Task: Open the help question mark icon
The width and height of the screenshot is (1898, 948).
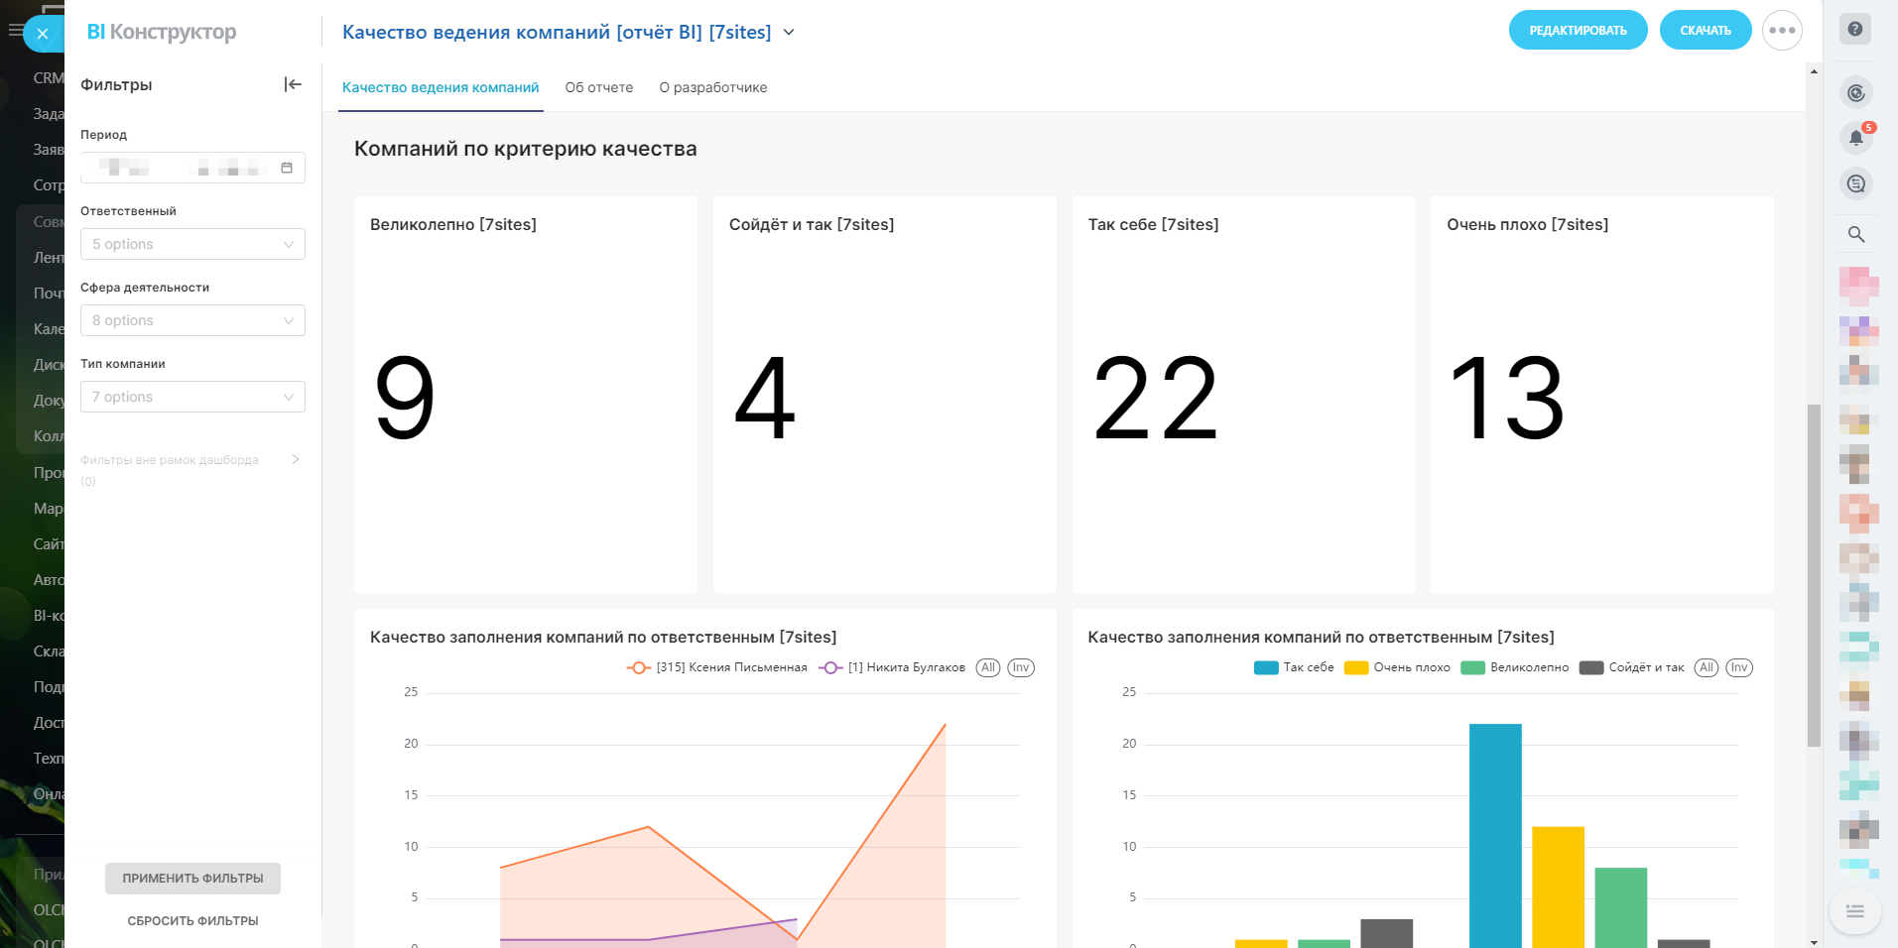Action: click(x=1854, y=29)
